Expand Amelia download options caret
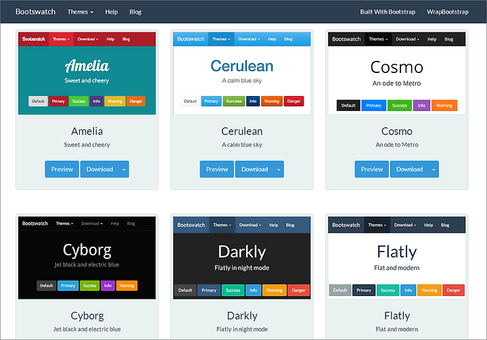487x340 pixels. (124, 169)
